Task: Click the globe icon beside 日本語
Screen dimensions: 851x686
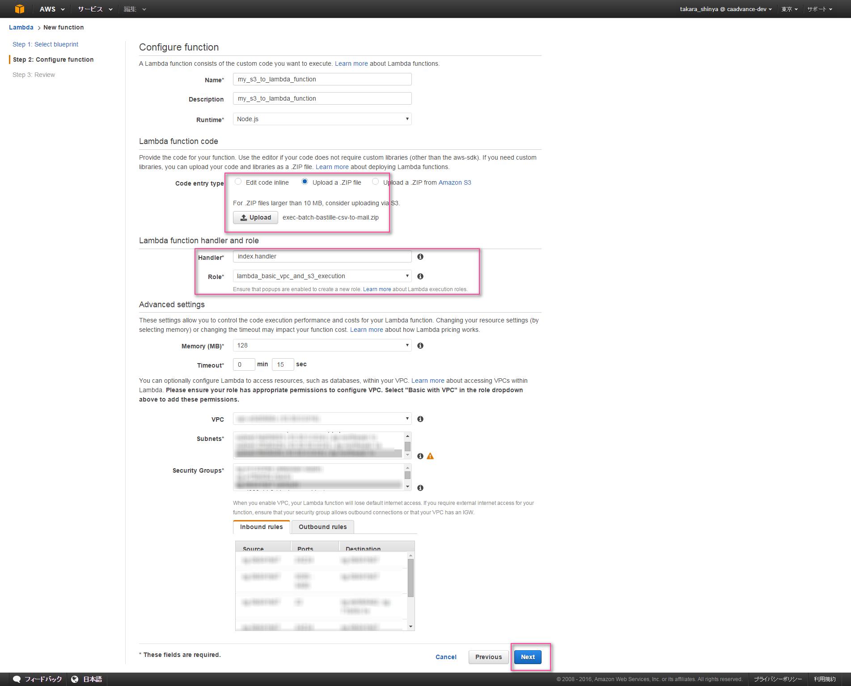Action: [x=74, y=678]
